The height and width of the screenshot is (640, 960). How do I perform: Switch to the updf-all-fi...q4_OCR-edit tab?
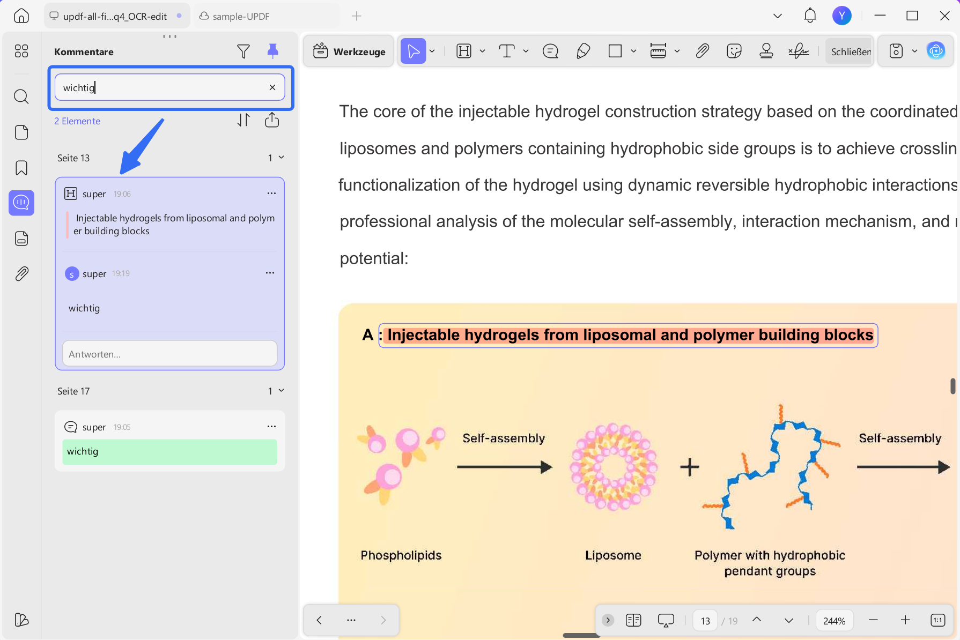(116, 16)
